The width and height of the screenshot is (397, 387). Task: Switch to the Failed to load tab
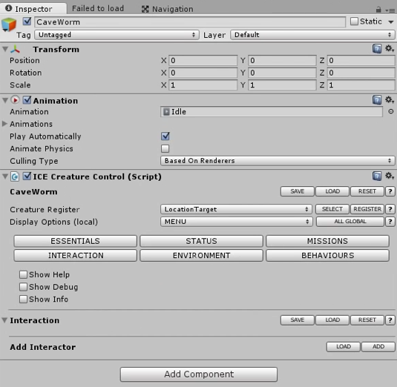tap(98, 8)
